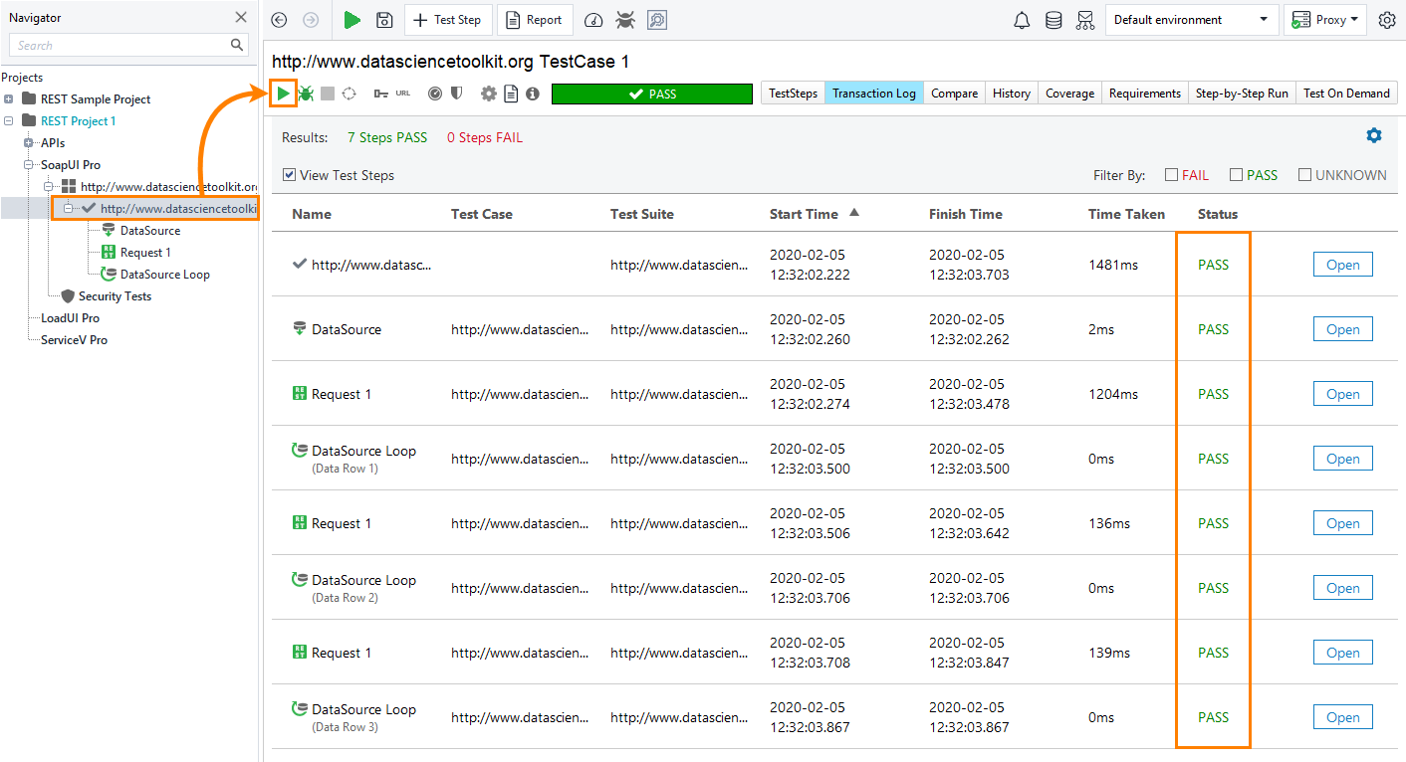Open the Request 1 136ms row
Viewport: 1406px width, 762px height.
click(x=1342, y=523)
